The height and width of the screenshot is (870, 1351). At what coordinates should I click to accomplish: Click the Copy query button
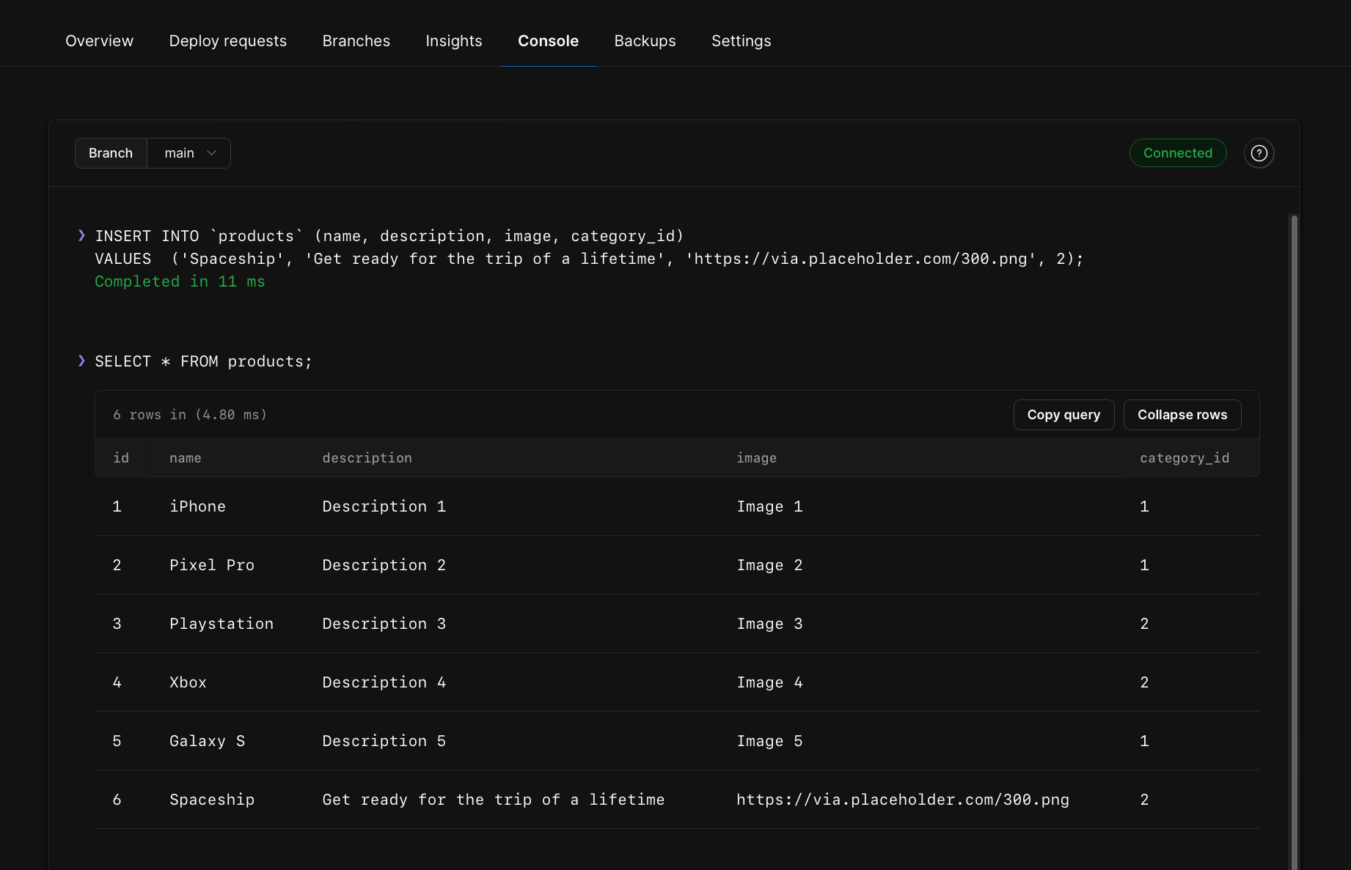click(1063, 414)
